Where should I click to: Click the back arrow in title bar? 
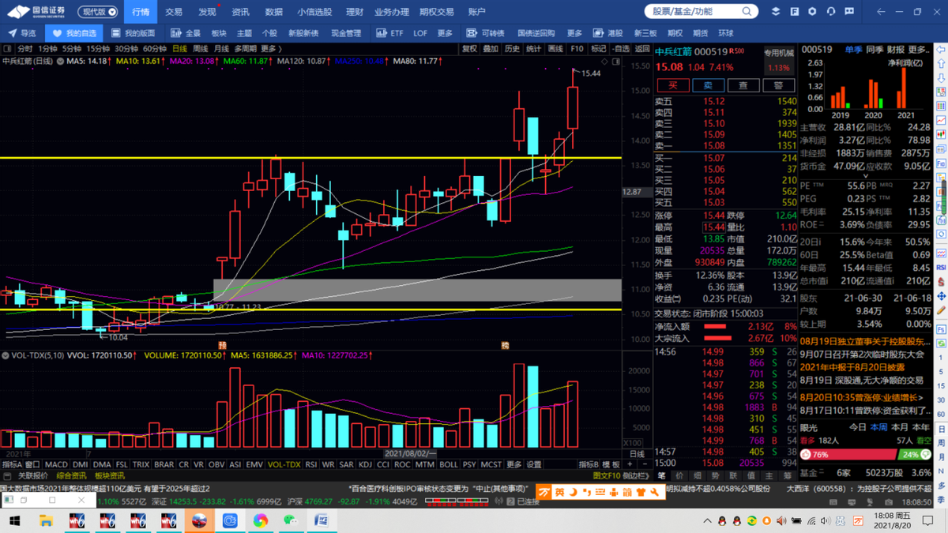click(x=882, y=12)
